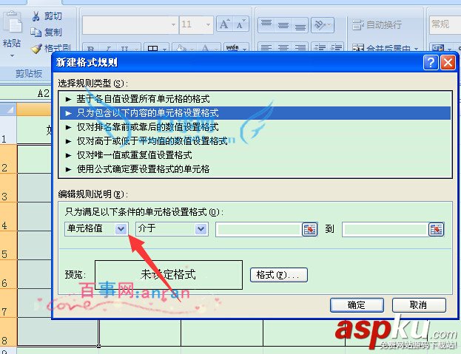This screenshot has height=354, width=461.
Task: Click the second value input field after 到
Action: (x=385, y=229)
